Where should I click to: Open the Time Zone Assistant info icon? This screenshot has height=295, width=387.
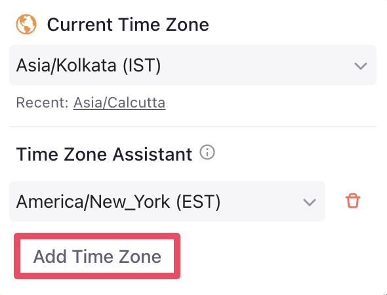[207, 152]
